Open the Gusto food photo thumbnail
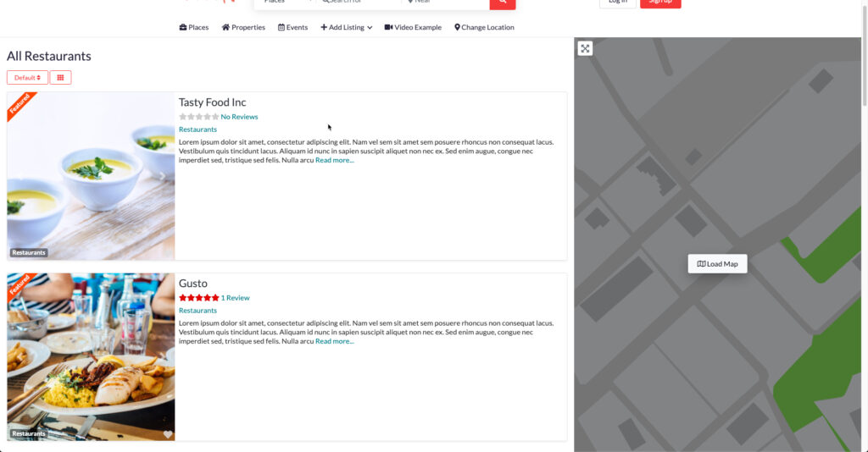Image resolution: width=868 pixels, height=452 pixels. [91, 357]
